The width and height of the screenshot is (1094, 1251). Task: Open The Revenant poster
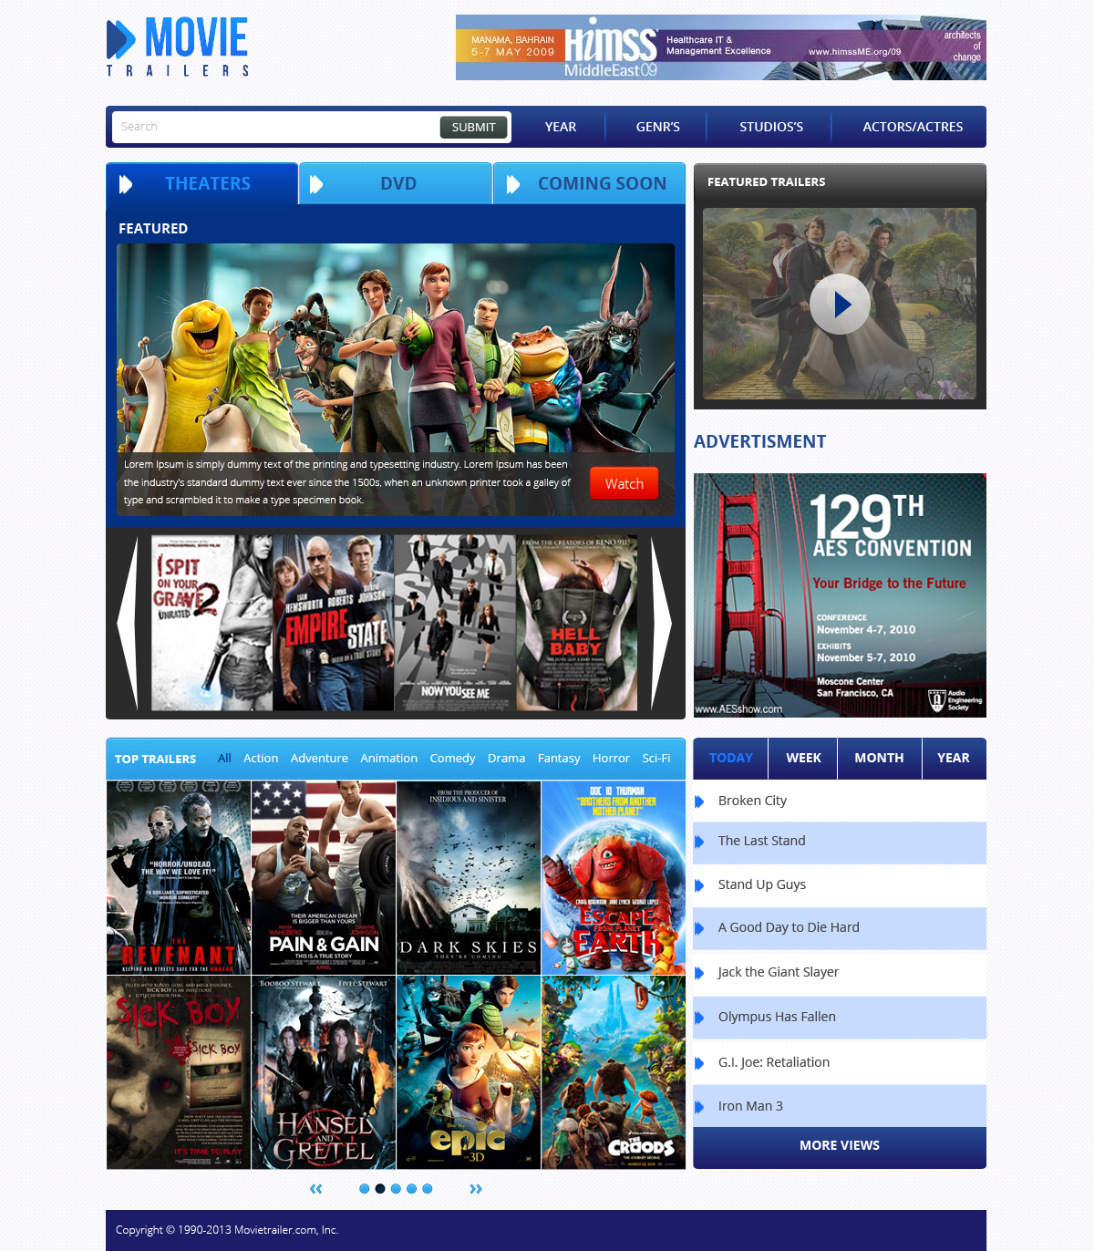[x=179, y=878]
